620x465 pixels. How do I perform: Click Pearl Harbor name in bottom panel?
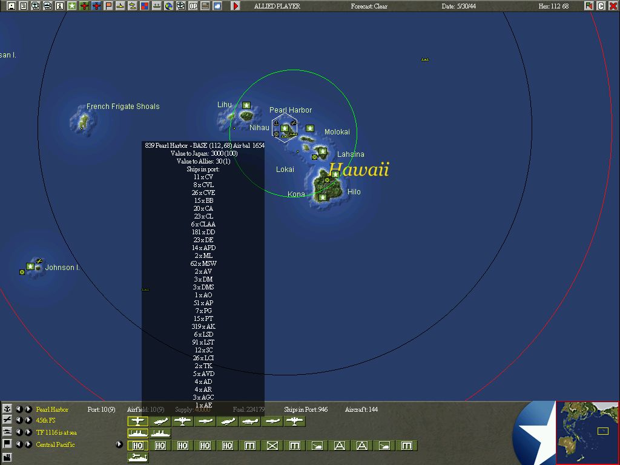point(52,409)
